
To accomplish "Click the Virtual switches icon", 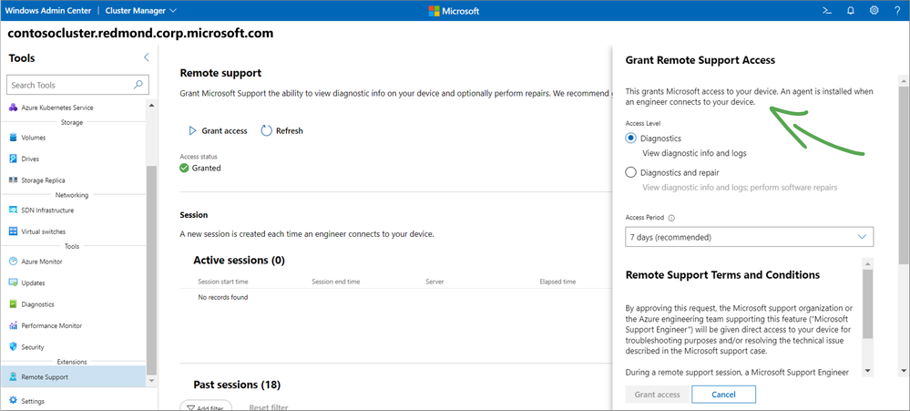I will pyautogui.click(x=13, y=231).
